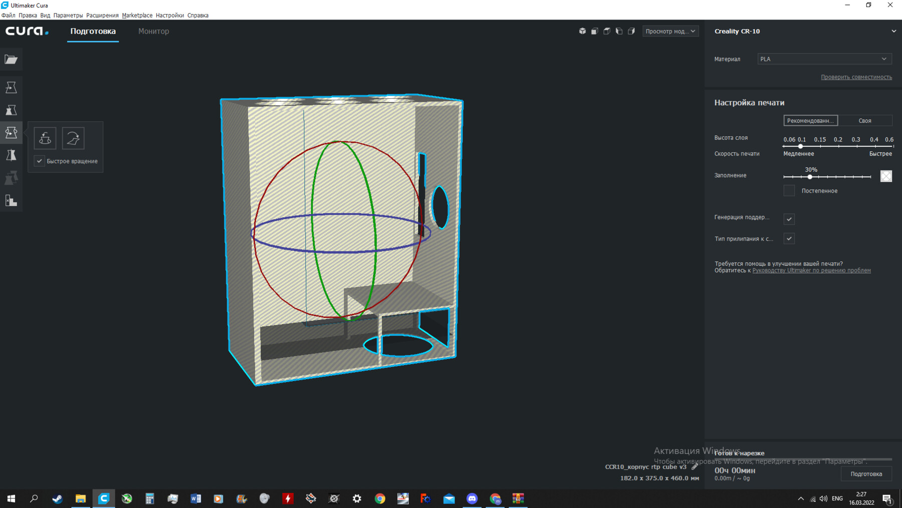Open the PLA material dropdown
Image resolution: width=902 pixels, height=508 pixels.
tap(824, 59)
